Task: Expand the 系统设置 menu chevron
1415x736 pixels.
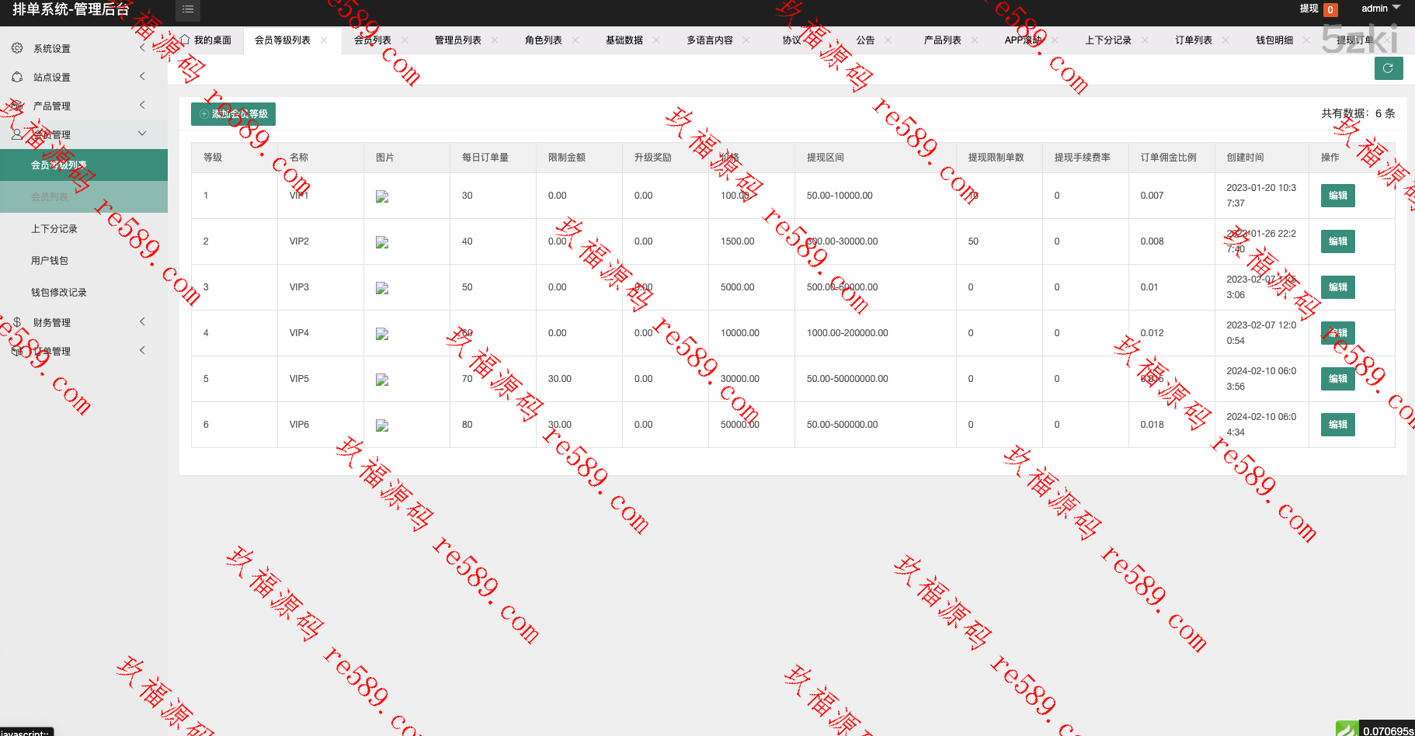Action: pyautogui.click(x=142, y=48)
